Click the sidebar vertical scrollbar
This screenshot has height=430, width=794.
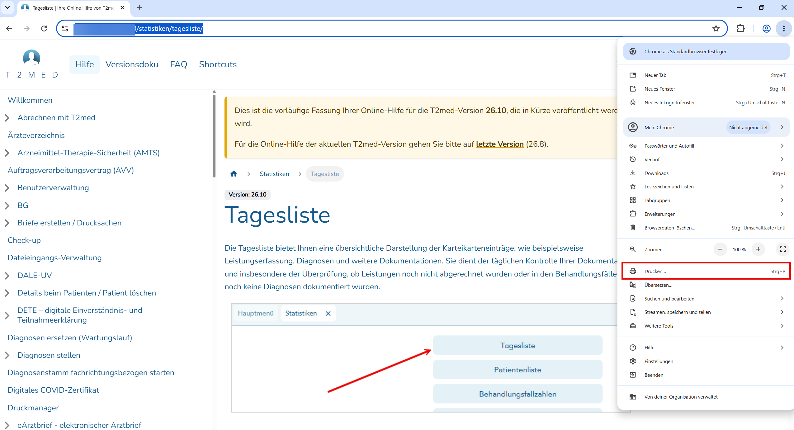[214, 136]
